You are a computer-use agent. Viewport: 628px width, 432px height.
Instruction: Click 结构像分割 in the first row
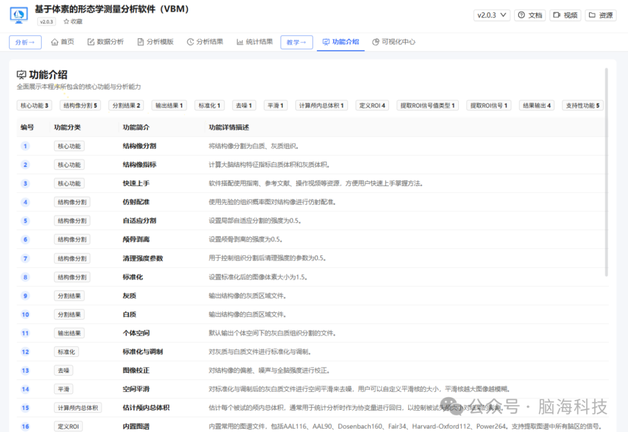140,146
